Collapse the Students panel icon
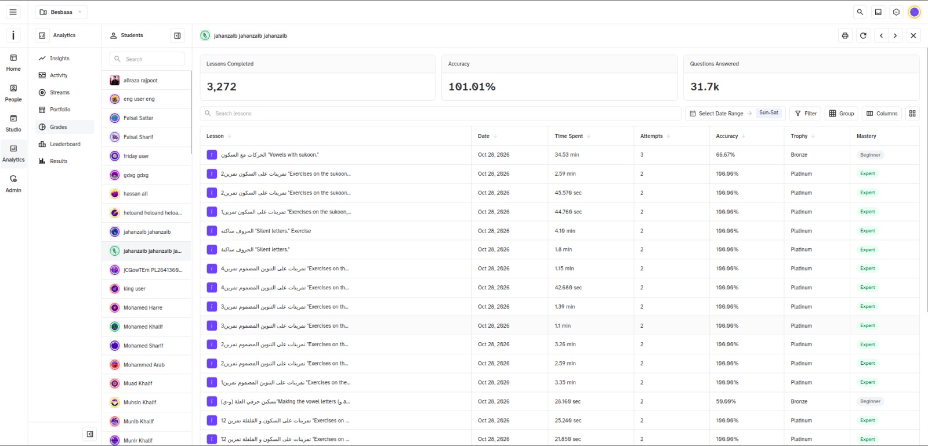Image resolution: width=928 pixels, height=446 pixels. (177, 35)
